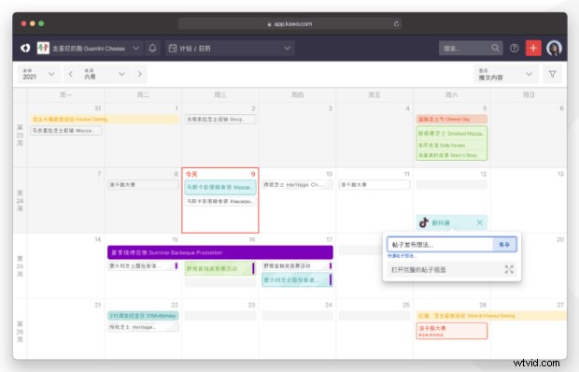Reload the page in address bar
Screen dimensions: 579x372
click(x=396, y=23)
